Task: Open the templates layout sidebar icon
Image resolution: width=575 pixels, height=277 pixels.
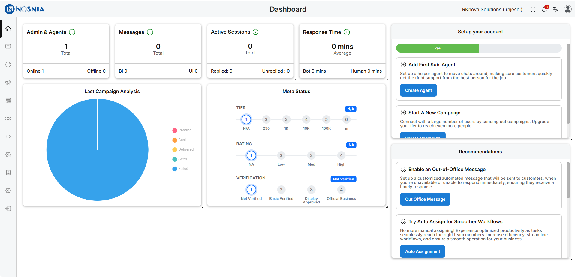Action: click(x=8, y=101)
